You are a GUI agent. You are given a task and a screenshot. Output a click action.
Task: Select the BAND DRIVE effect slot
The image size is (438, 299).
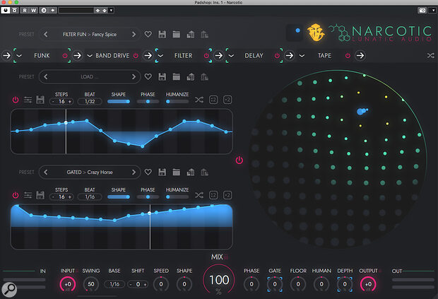point(112,56)
